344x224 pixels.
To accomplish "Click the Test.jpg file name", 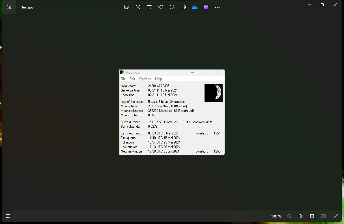I will [x=27, y=7].
